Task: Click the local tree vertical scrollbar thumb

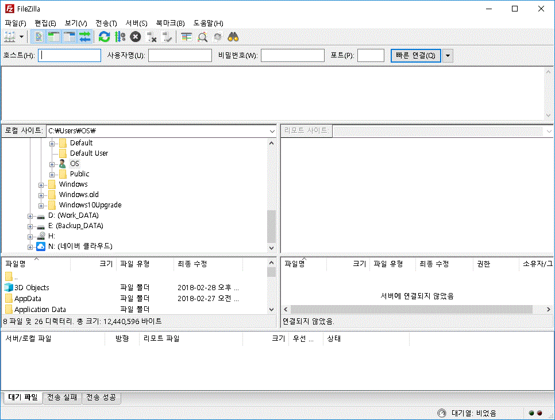Action: [x=272, y=226]
